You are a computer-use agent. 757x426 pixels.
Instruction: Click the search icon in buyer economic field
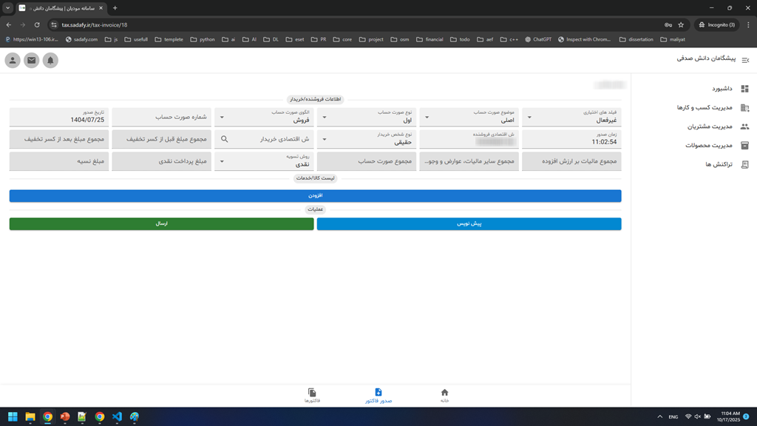pyautogui.click(x=225, y=139)
